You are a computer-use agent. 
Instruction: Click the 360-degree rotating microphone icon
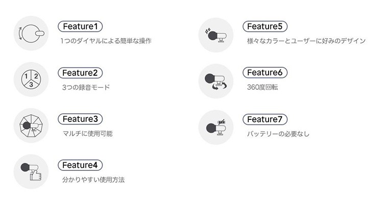click(216, 81)
